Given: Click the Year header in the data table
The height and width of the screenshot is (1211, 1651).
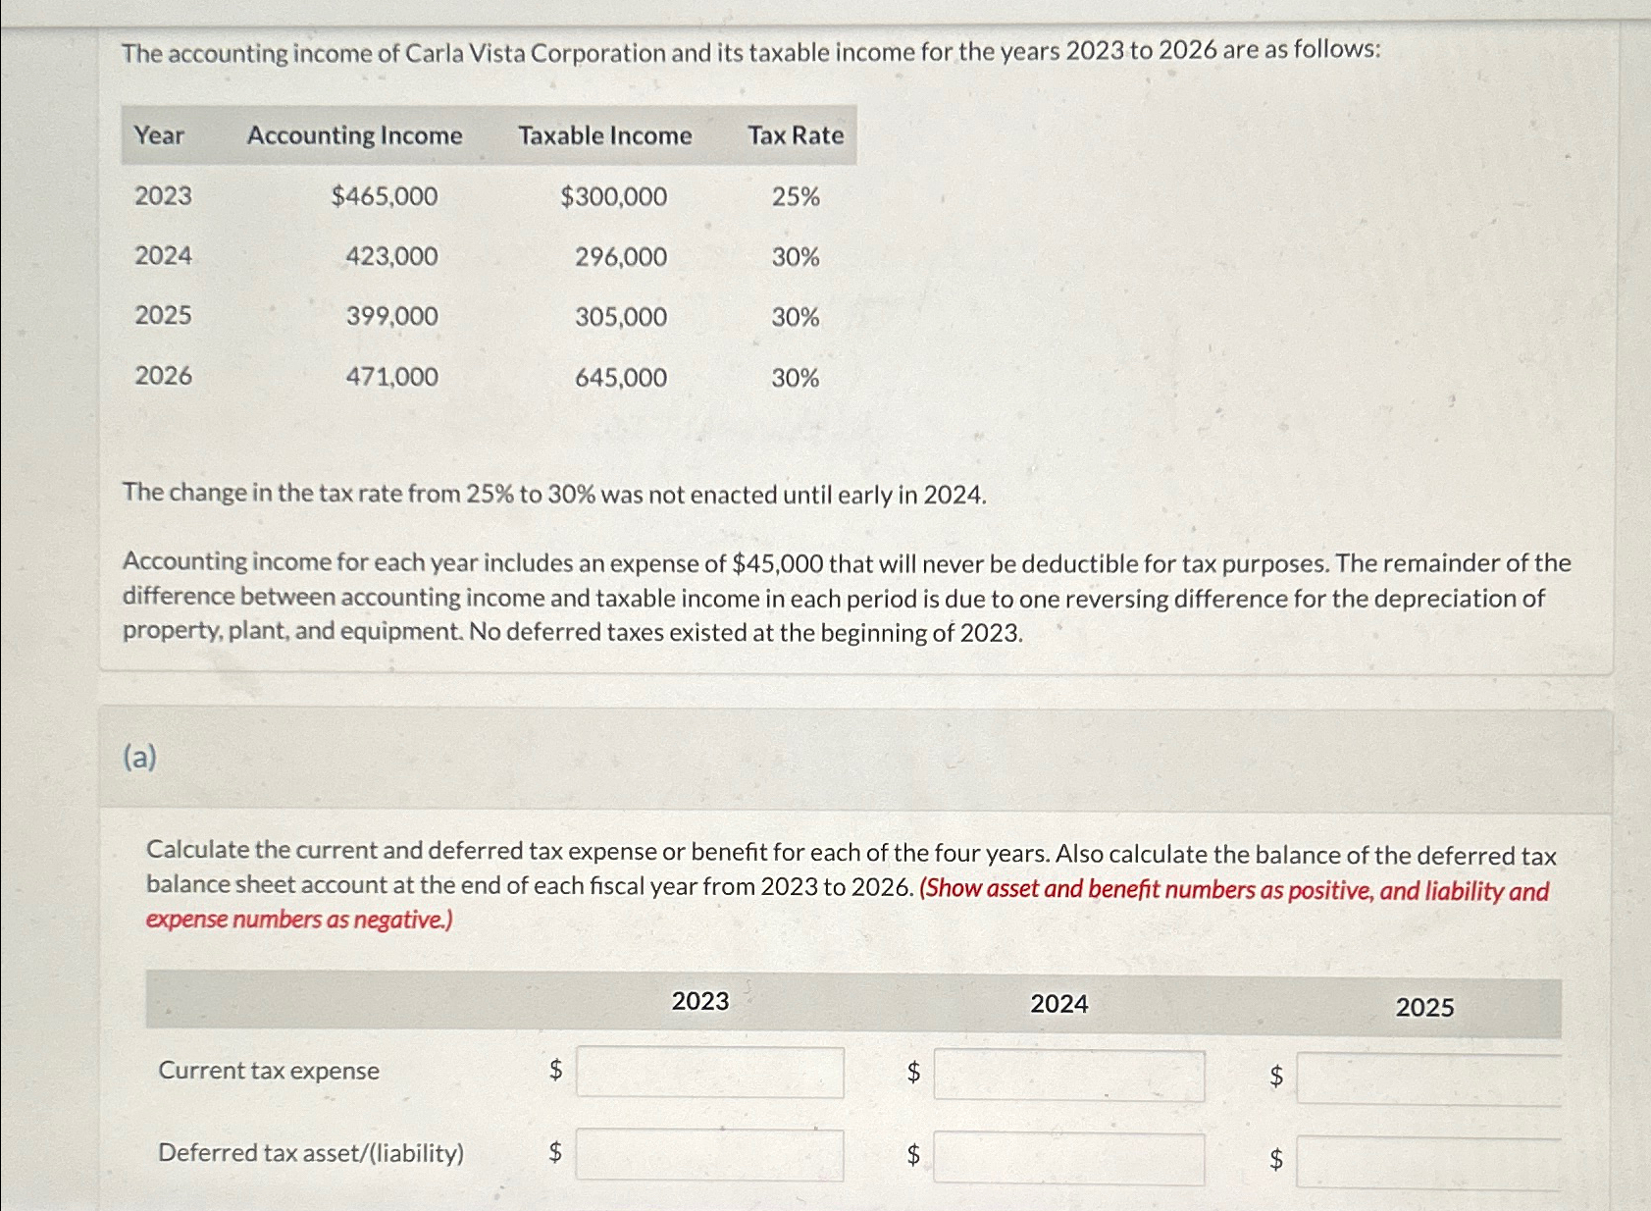Looking at the screenshot, I should click(158, 135).
